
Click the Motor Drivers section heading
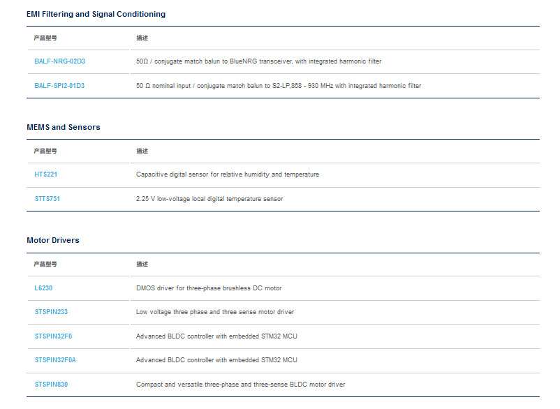coord(53,240)
